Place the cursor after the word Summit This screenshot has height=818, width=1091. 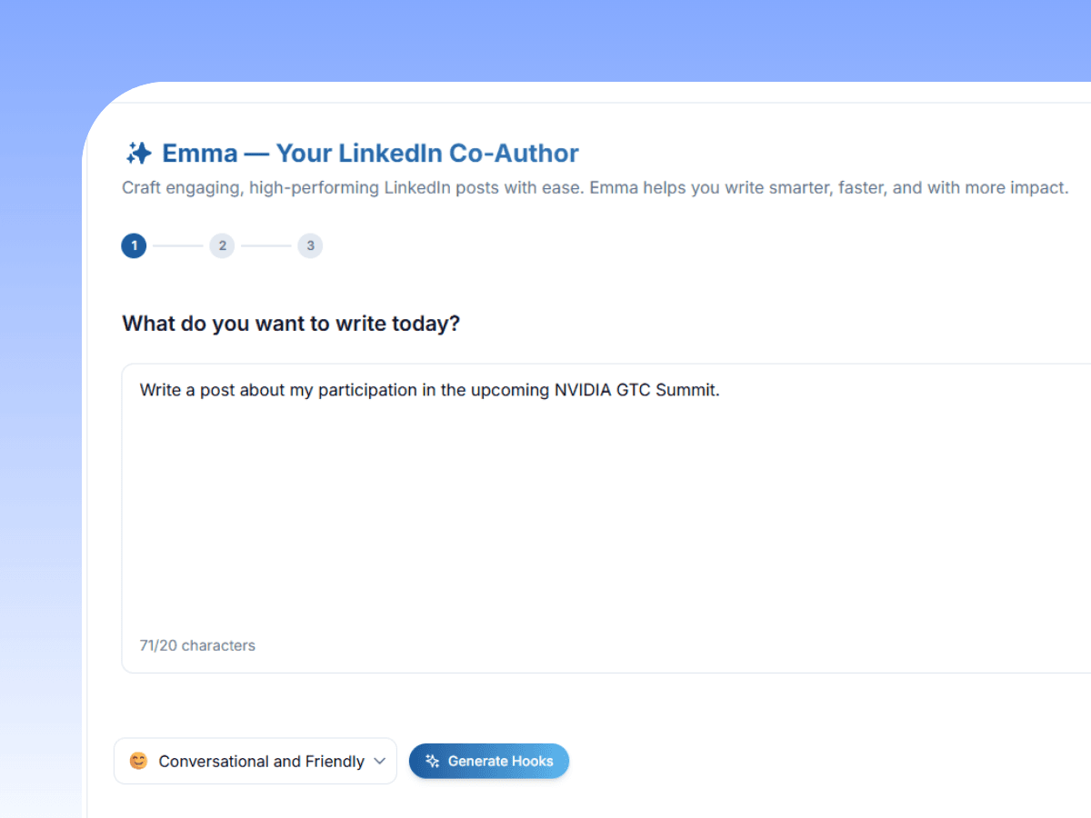721,389
